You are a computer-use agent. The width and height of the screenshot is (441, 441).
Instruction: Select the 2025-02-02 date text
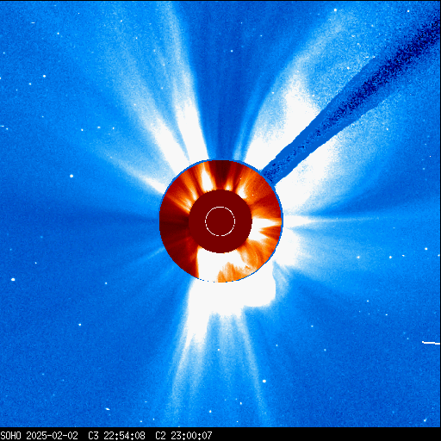click(52, 436)
